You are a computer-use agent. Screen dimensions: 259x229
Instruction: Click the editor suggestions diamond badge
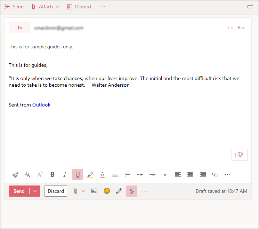239,155
